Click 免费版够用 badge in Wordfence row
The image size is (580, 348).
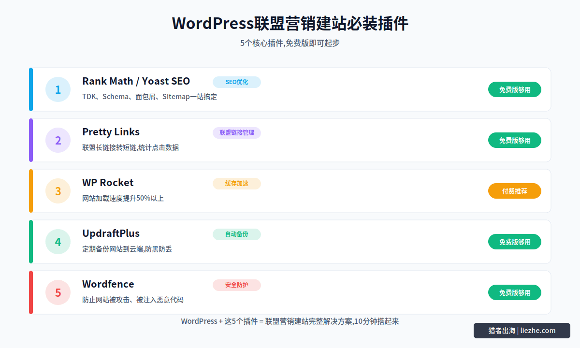click(x=515, y=292)
